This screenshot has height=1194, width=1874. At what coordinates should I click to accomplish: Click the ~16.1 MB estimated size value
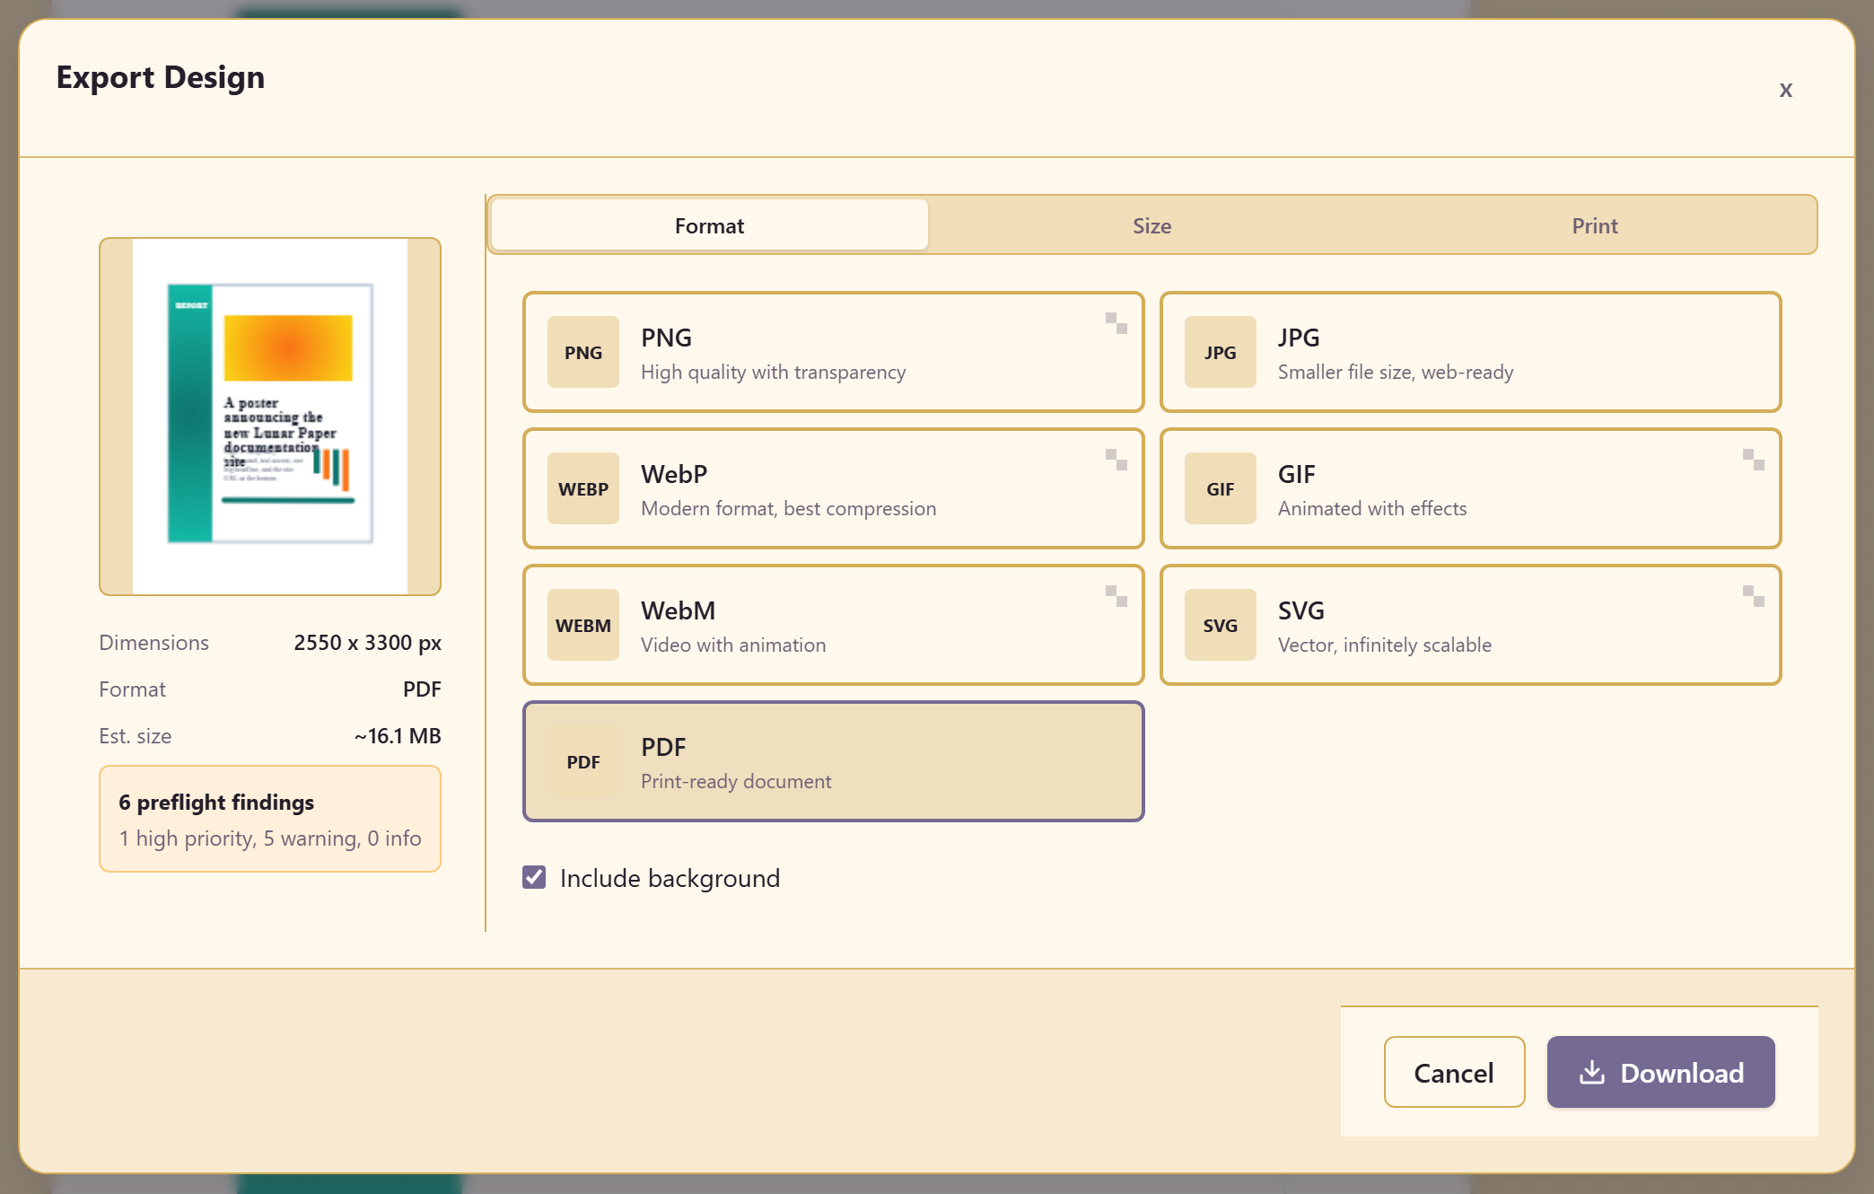tap(398, 736)
